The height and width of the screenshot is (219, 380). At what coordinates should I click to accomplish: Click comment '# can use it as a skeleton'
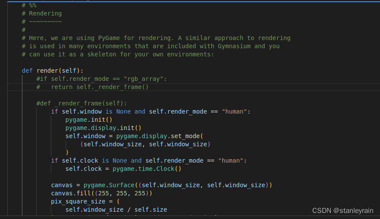pos(118,55)
